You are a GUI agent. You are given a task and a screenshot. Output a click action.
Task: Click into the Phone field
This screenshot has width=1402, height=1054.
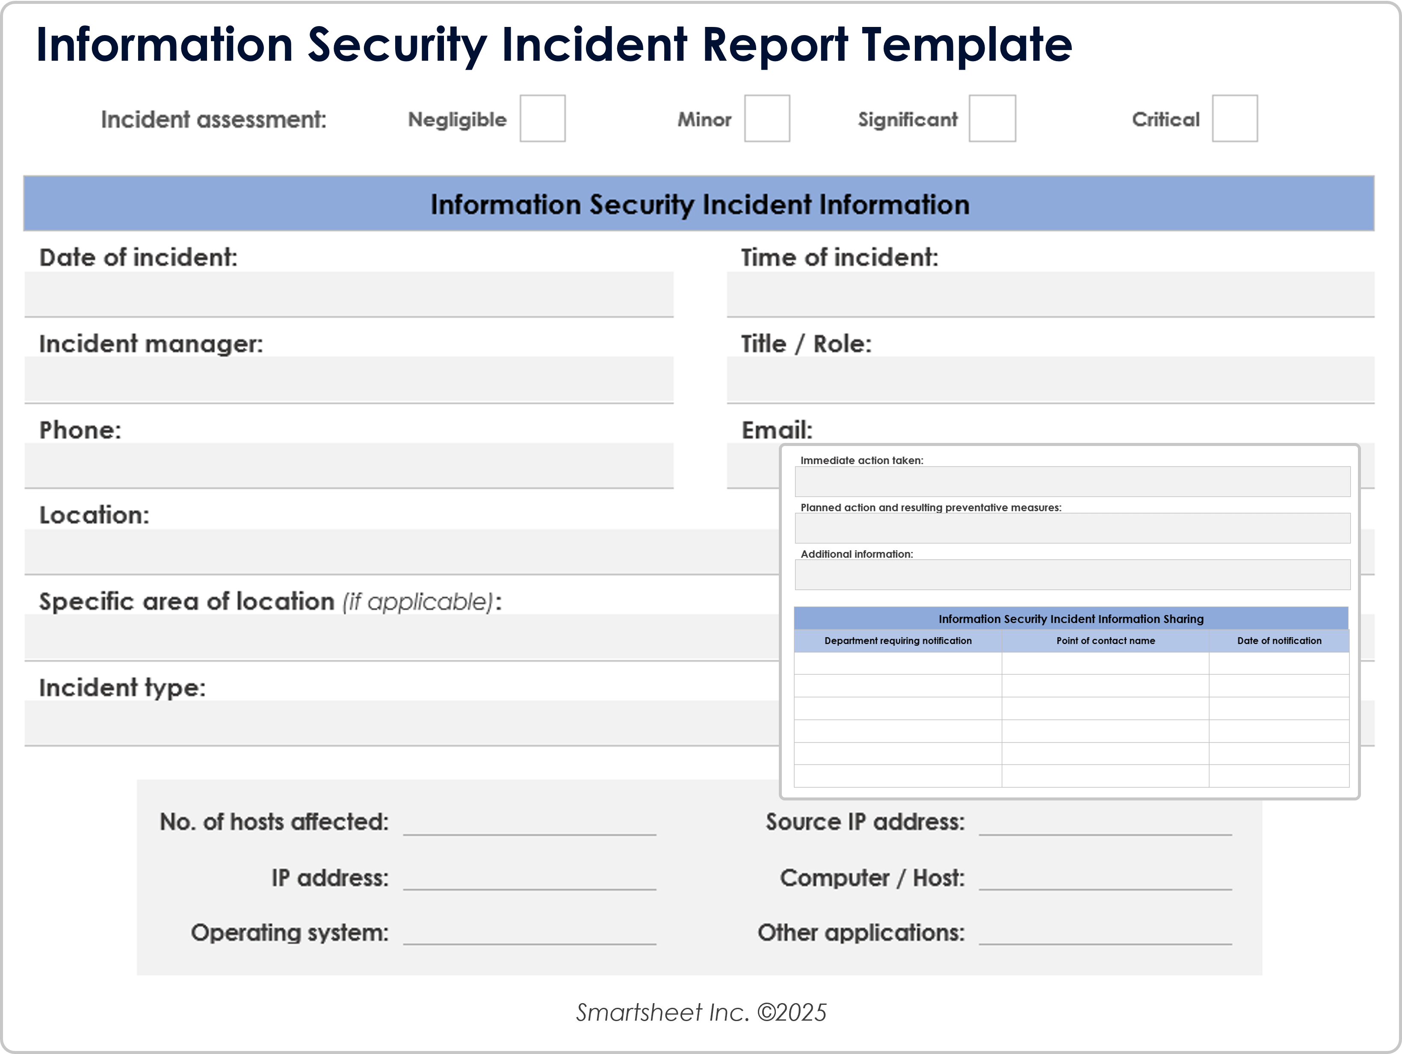pos(349,465)
